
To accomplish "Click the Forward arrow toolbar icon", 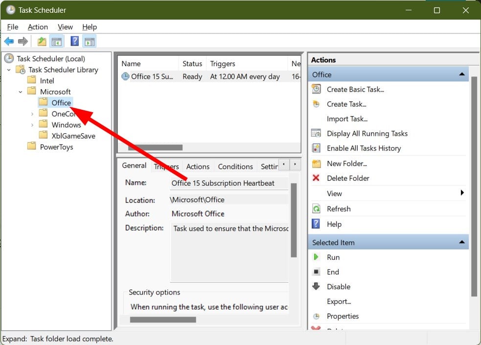I will 23,41.
